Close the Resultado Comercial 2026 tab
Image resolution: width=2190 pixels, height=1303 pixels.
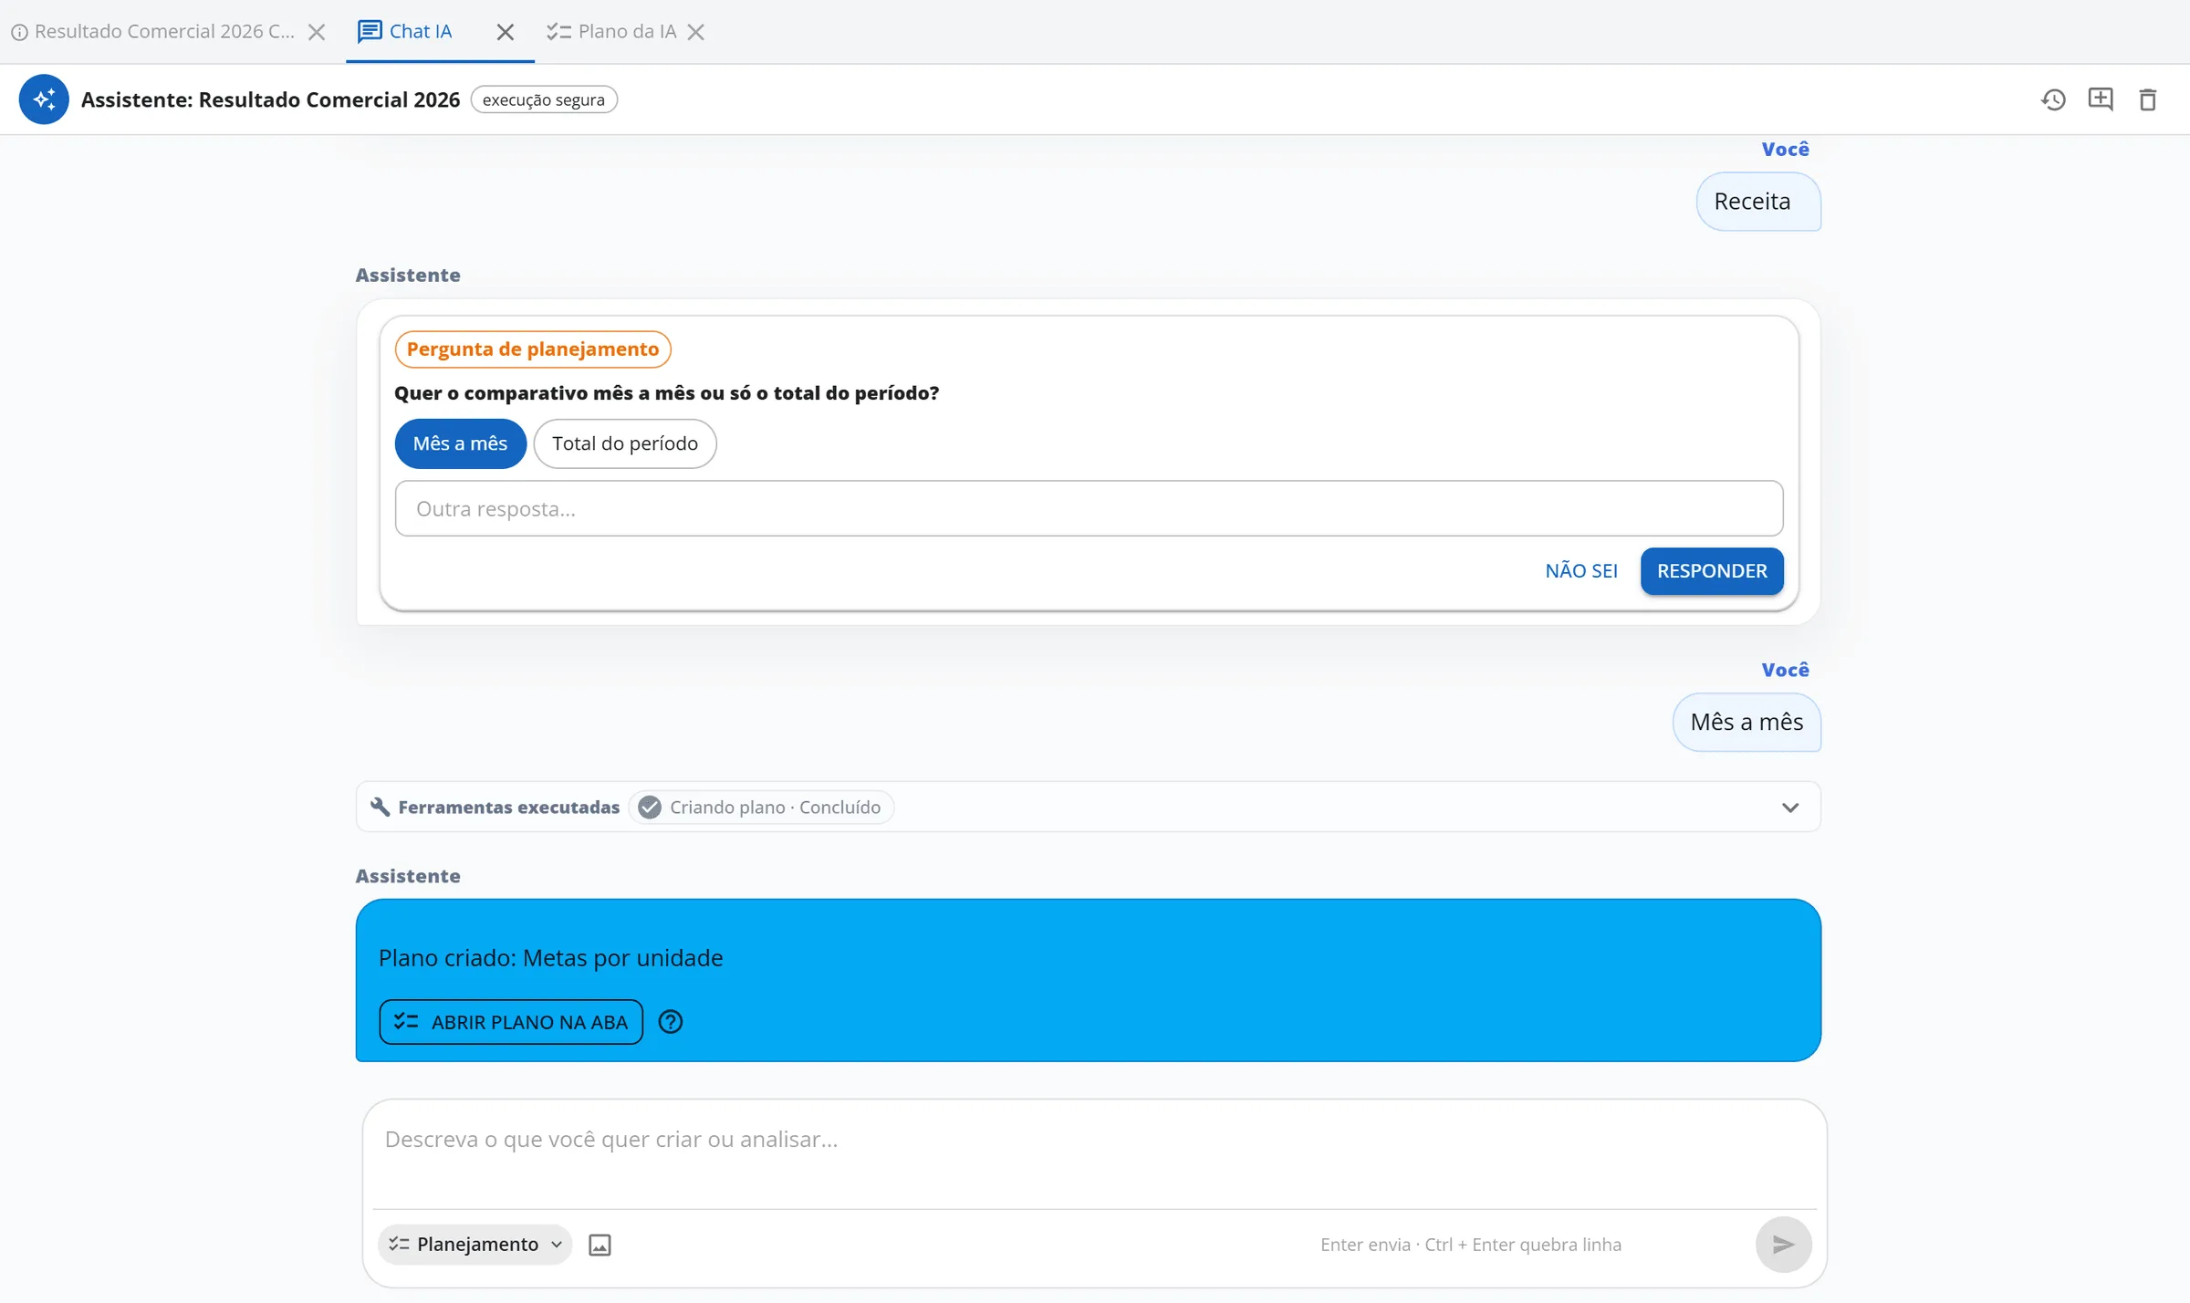click(x=317, y=32)
